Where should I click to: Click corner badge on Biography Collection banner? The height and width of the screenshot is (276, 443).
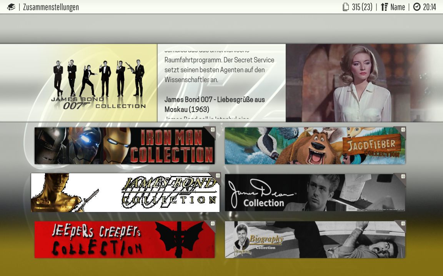coord(402,225)
